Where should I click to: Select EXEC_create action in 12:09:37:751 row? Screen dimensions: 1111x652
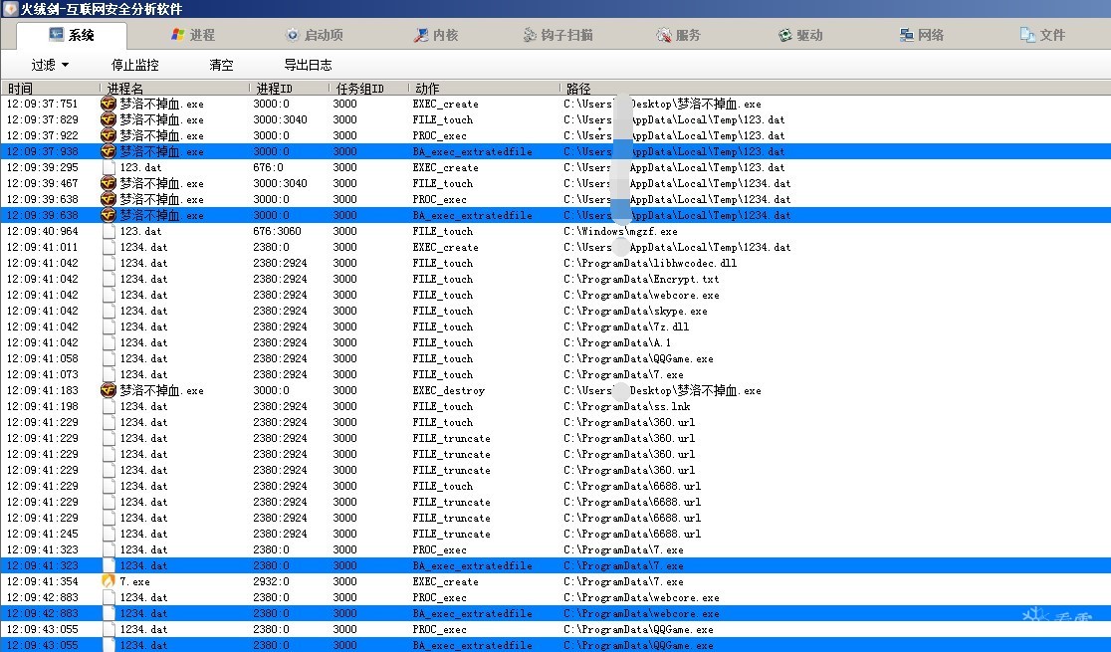(446, 104)
